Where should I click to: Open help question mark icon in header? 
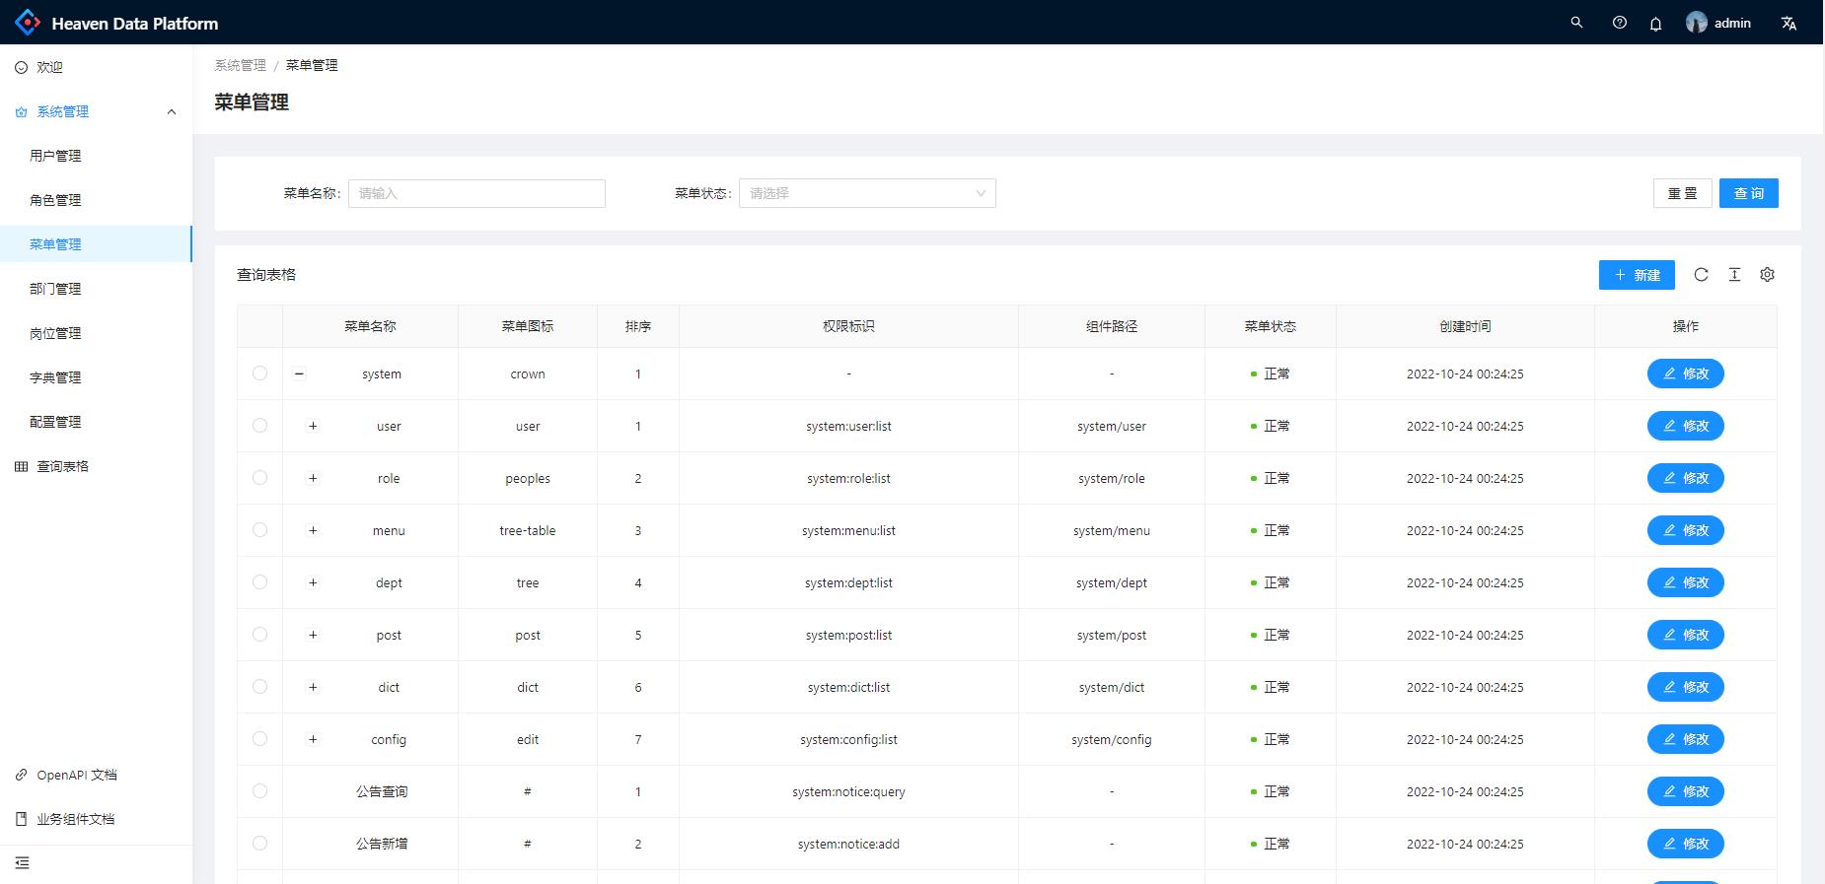[x=1619, y=22]
